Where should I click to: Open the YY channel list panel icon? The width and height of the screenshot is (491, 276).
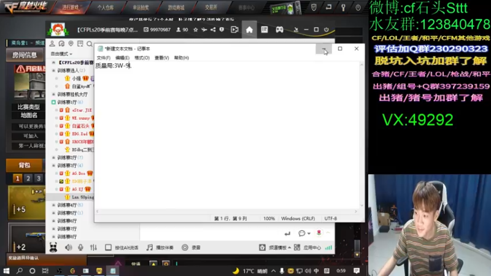(265, 29)
